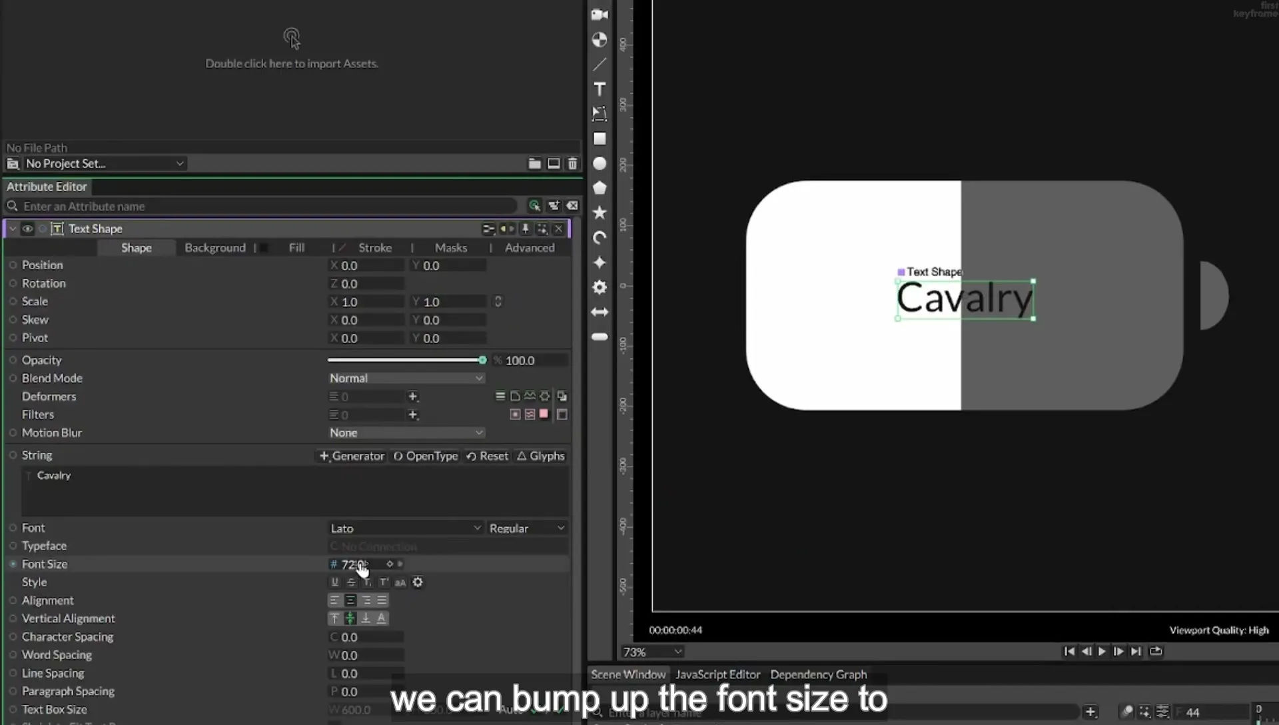The width and height of the screenshot is (1279, 725).
Task: Select the Cog shape tool
Action: 600,287
